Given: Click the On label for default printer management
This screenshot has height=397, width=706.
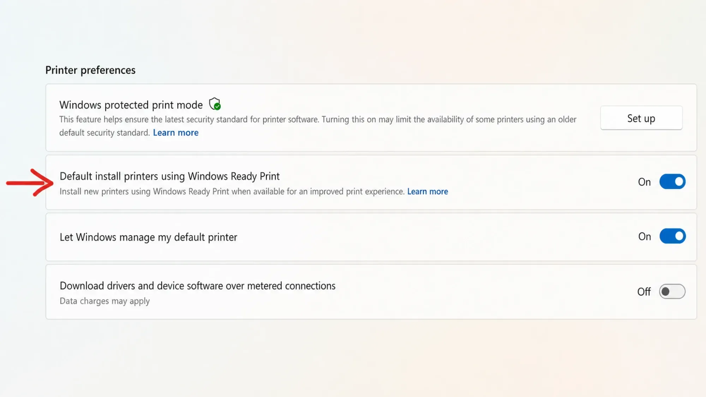Looking at the screenshot, I should tap(645, 236).
